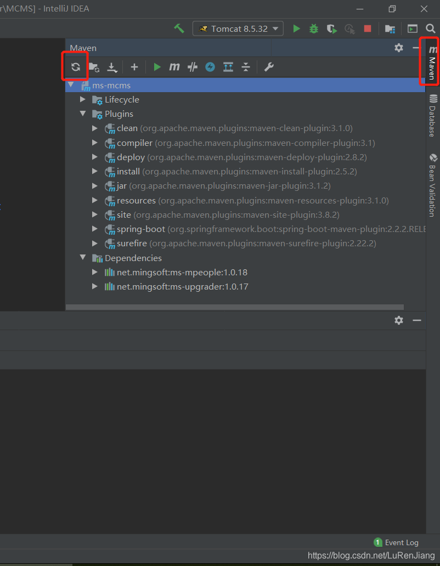Collapse the Dependencies node
The width and height of the screenshot is (440, 566).
[83, 258]
